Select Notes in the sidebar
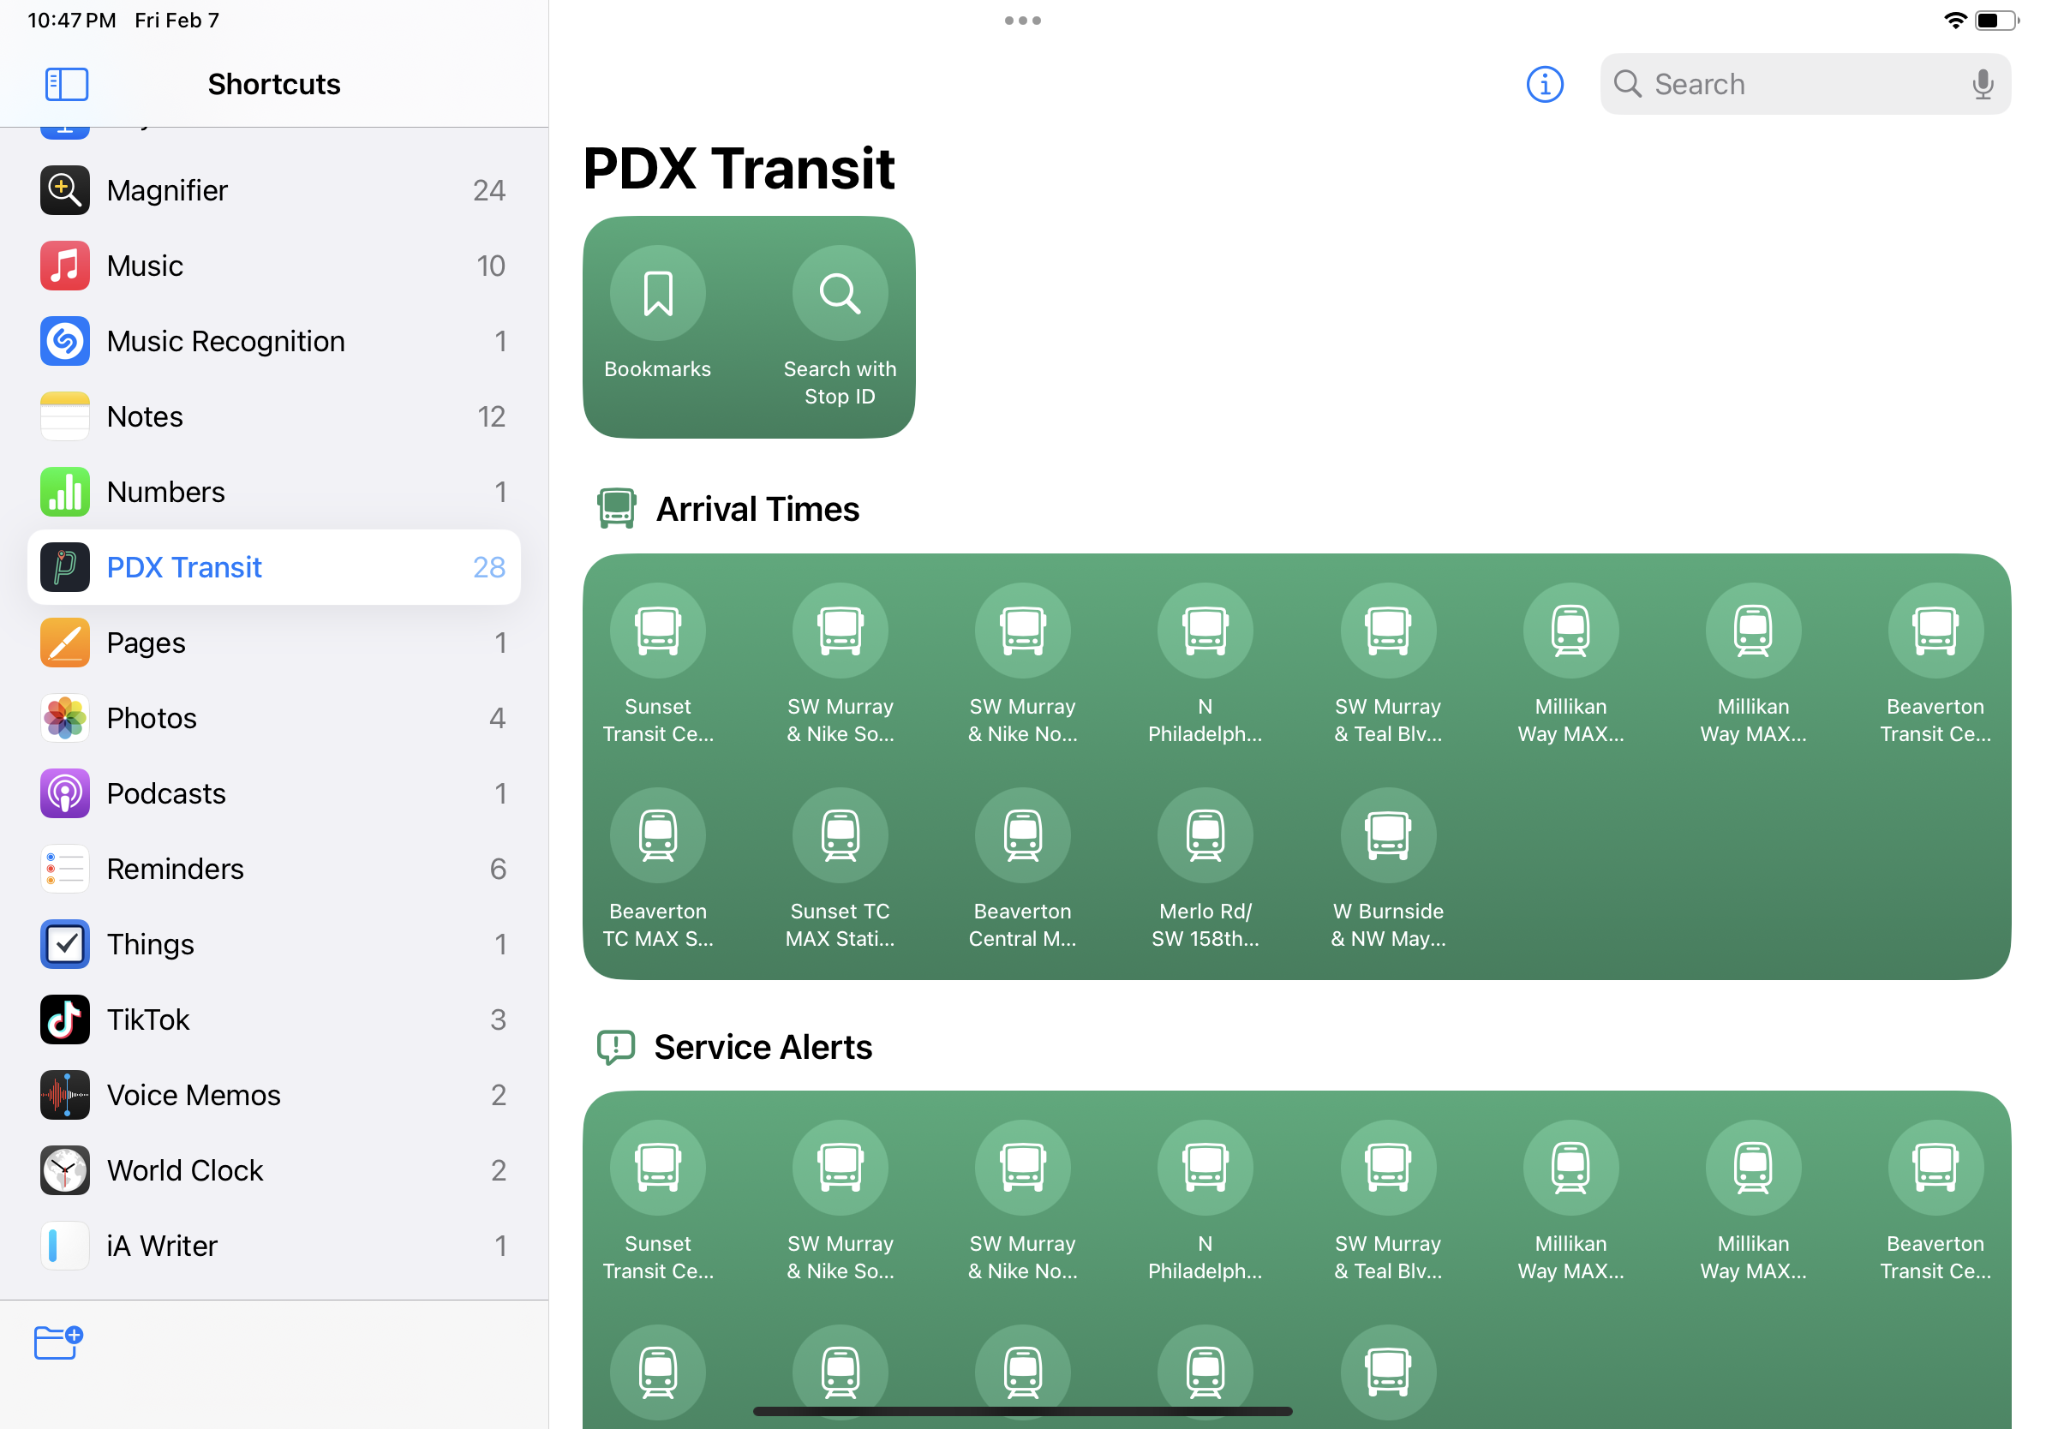Screen dimensions: 2046x1429 pyautogui.click(x=273, y=416)
